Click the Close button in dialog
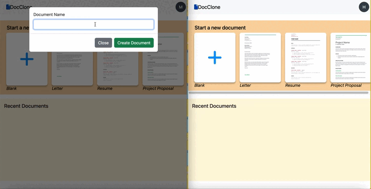Viewport: 371px width, 189px height. coord(104,43)
